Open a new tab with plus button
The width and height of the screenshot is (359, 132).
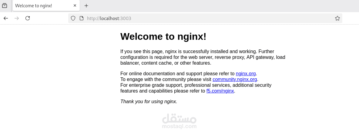[x=86, y=6]
